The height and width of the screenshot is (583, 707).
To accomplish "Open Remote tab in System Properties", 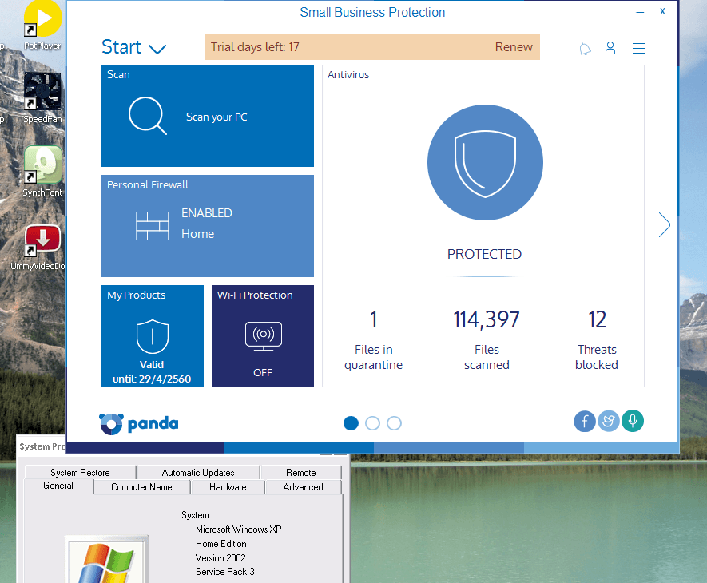I will (300, 472).
